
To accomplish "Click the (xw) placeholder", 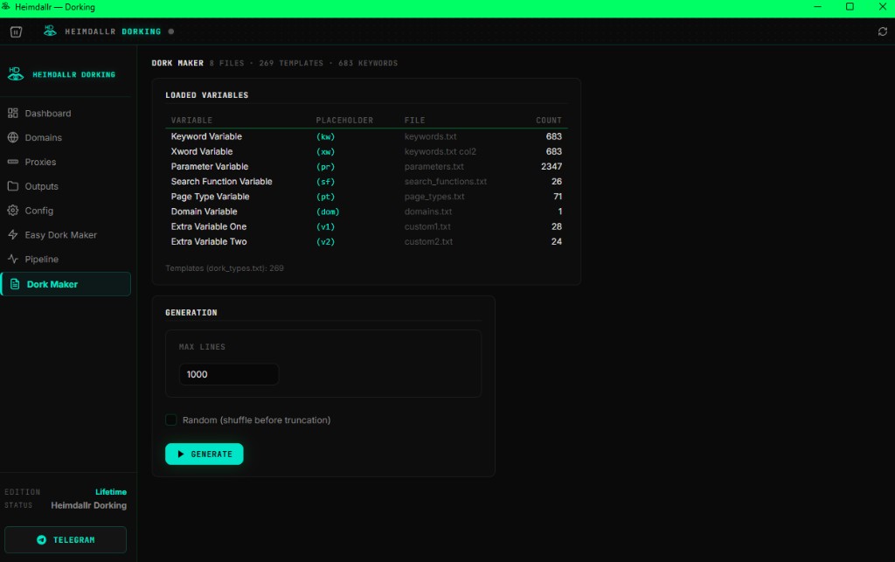I will pyautogui.click(x=325, y=152).
